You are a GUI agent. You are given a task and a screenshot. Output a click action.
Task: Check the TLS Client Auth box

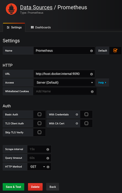point(39,123)
